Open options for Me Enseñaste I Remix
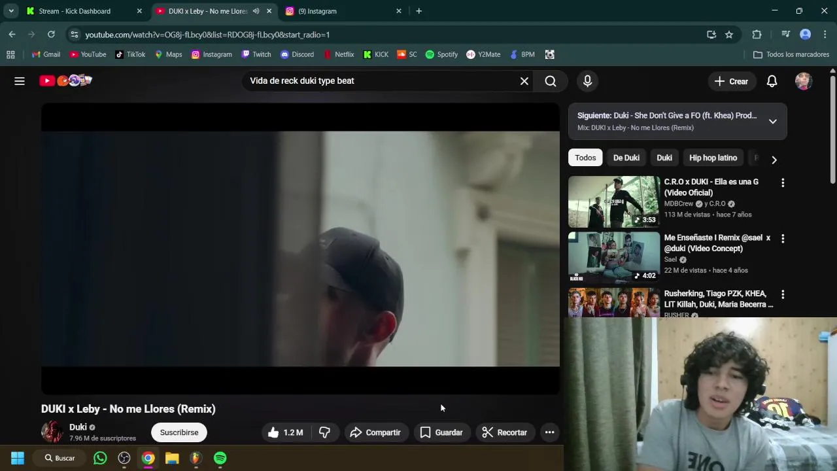 (783, 239)
